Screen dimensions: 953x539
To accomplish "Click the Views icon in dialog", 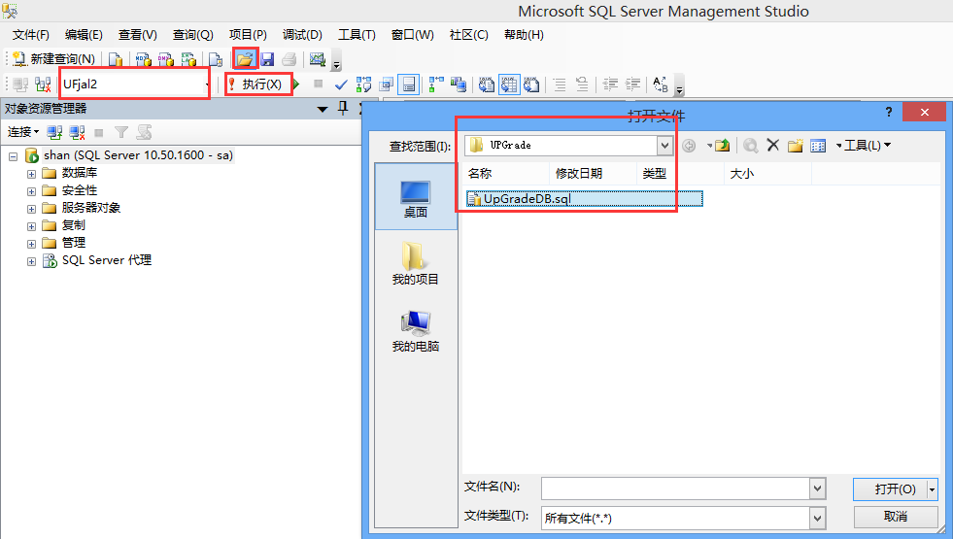I will (818, 146).
